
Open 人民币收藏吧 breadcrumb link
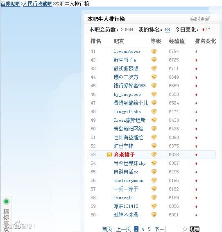[x=38, y=4]
